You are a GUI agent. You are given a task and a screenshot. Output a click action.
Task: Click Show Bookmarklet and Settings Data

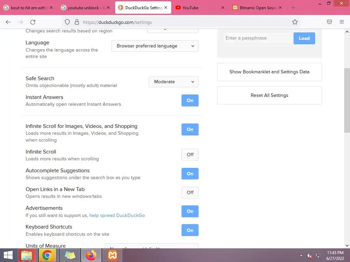[269, 72]
